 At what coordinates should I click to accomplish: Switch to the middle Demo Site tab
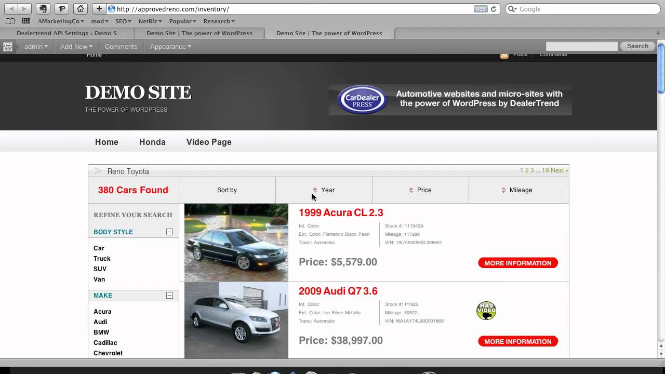(199, 33)
